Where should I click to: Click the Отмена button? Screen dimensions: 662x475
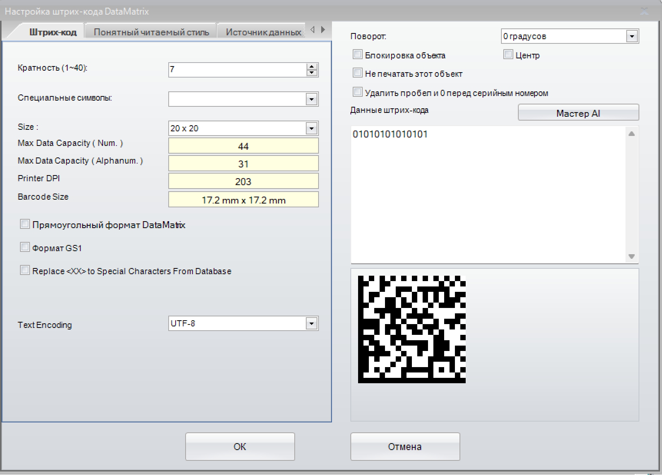click(405, 447)
